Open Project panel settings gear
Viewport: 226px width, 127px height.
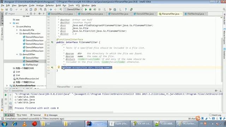[39, 14]
